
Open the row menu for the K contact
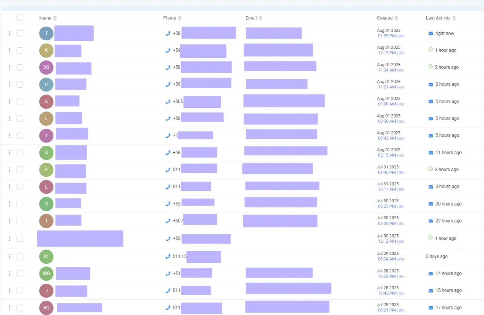[x=10, y=50]
